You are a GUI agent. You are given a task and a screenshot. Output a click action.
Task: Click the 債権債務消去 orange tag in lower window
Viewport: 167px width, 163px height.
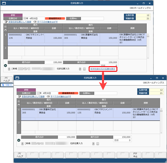coord(68,93)
